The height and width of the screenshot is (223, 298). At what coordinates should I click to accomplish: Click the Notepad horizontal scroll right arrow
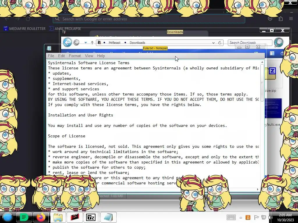pos(258,189)
